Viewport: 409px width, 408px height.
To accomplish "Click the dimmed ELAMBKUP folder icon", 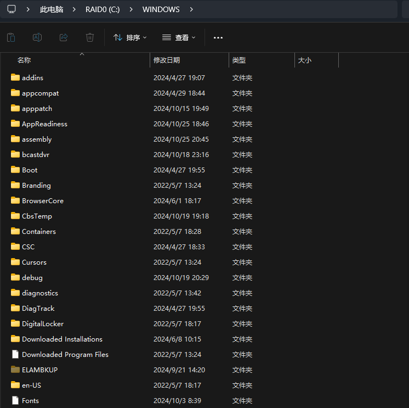I will click(15, 370).
